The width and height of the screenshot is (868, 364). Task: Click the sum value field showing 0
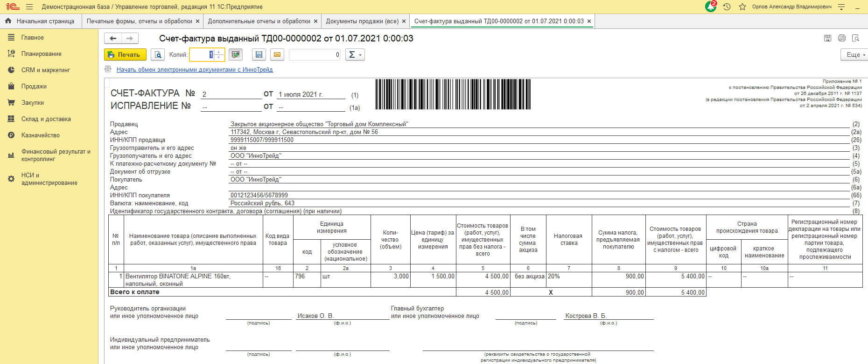pos(315,54)
